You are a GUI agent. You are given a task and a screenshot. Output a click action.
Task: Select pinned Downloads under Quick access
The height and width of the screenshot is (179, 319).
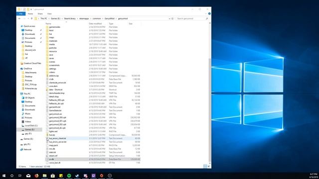point(30,34)
